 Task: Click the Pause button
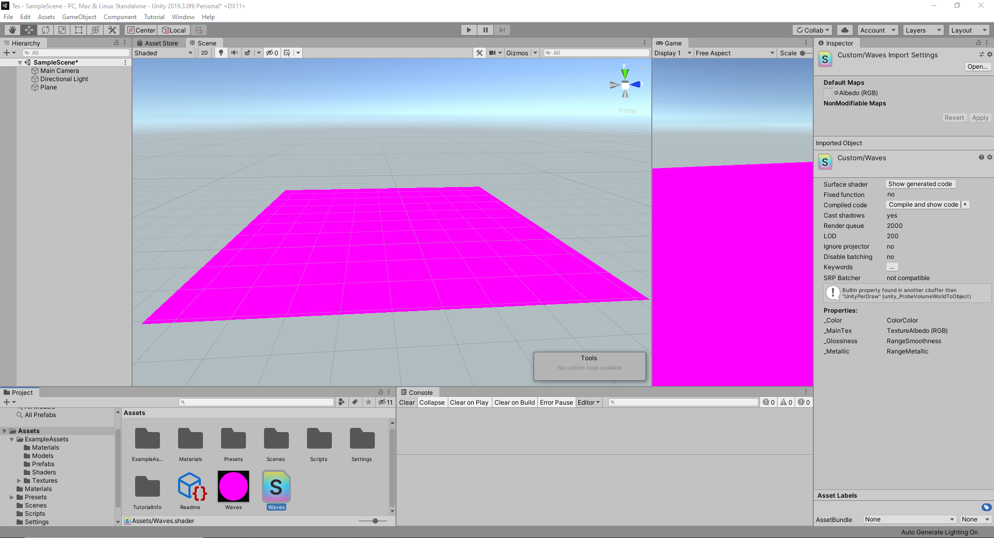point(485,30)
